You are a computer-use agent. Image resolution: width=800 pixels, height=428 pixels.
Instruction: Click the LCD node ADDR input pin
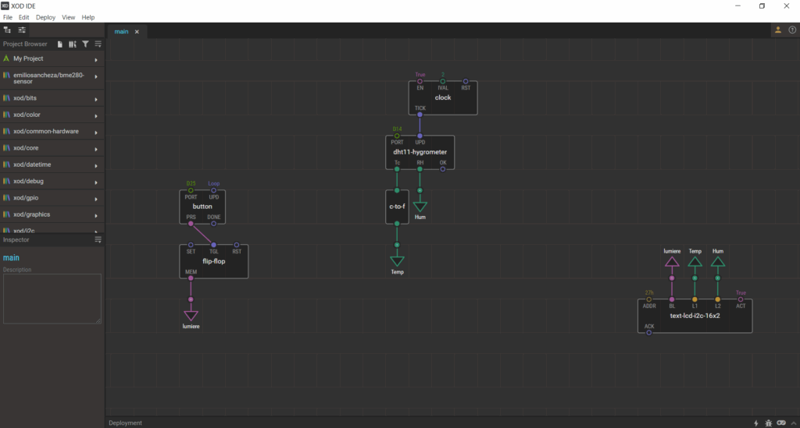pos(649,299)
